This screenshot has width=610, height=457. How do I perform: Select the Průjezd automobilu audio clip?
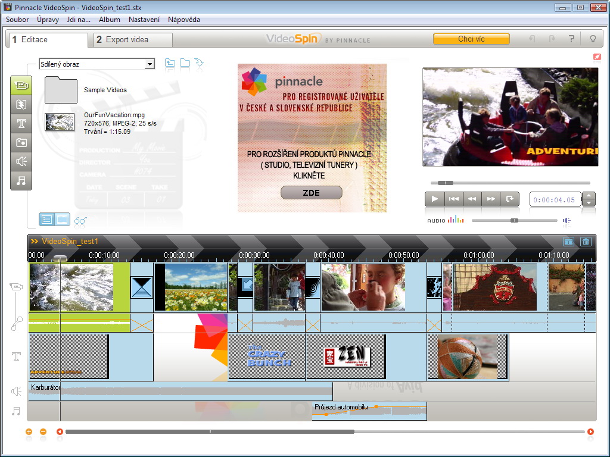(x=369, y=411)
